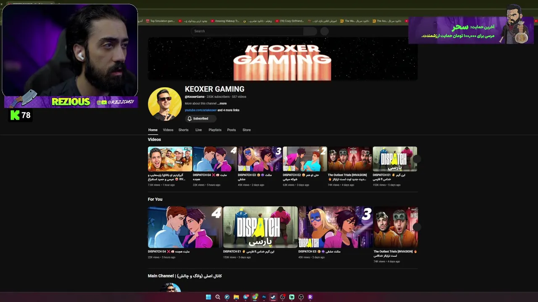Image resolution: width=538 pixels, height=302 pixels.
Task: Click inside the YouTube Search field
Action: click(x=247, y=31)
